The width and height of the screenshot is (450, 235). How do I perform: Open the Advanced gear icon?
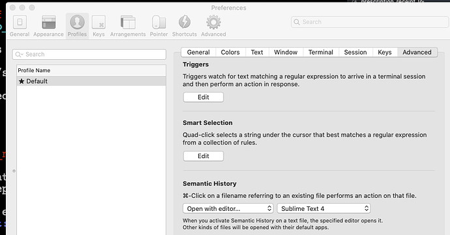[213, 22]
